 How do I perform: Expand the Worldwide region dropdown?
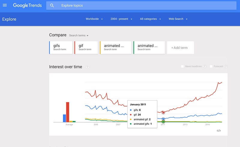pos(94,19)
